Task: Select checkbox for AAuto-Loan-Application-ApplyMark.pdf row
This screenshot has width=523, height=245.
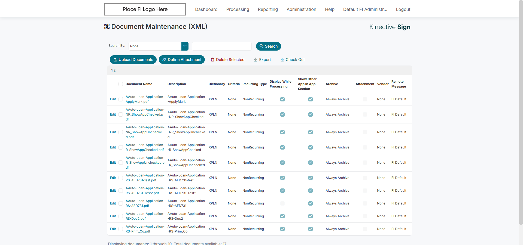Action: (121, 99)
